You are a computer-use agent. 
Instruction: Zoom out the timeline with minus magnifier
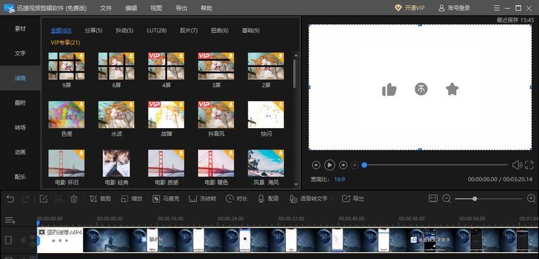[446, 199]
